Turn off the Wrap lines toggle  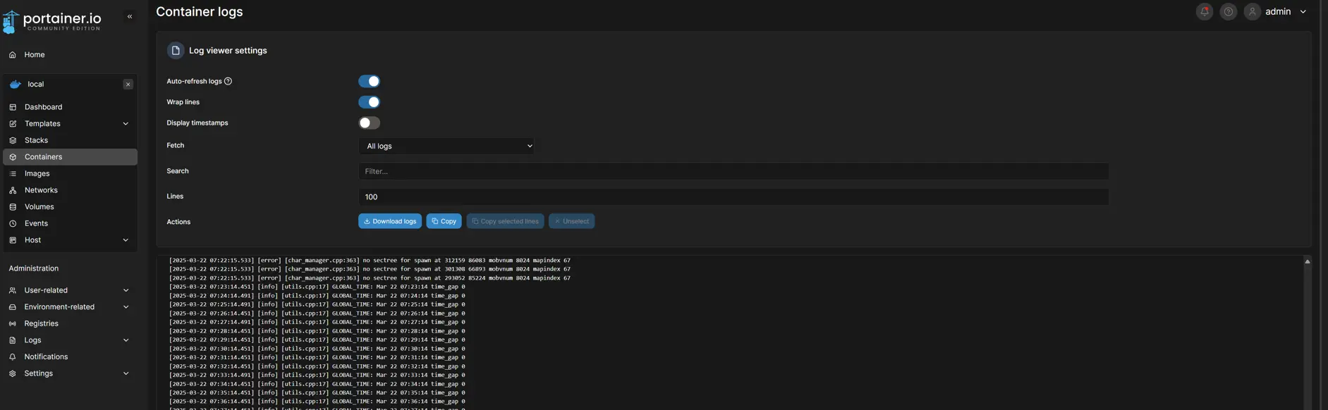tap(369, 102)
